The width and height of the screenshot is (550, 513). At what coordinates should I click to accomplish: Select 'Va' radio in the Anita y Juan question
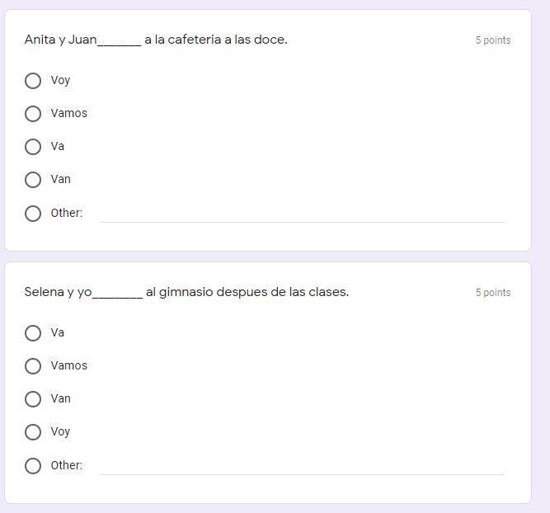tap(33, 147)
